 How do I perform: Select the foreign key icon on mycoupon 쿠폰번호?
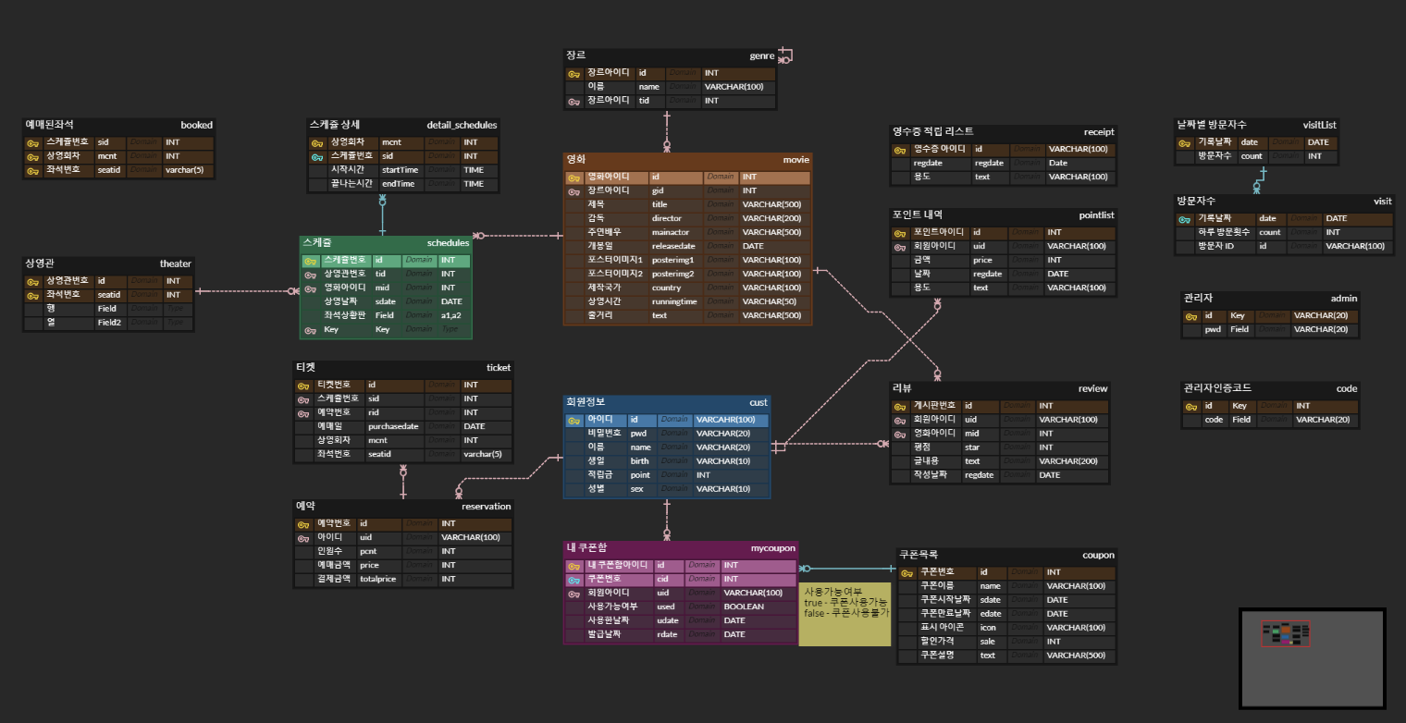(573, 579)
